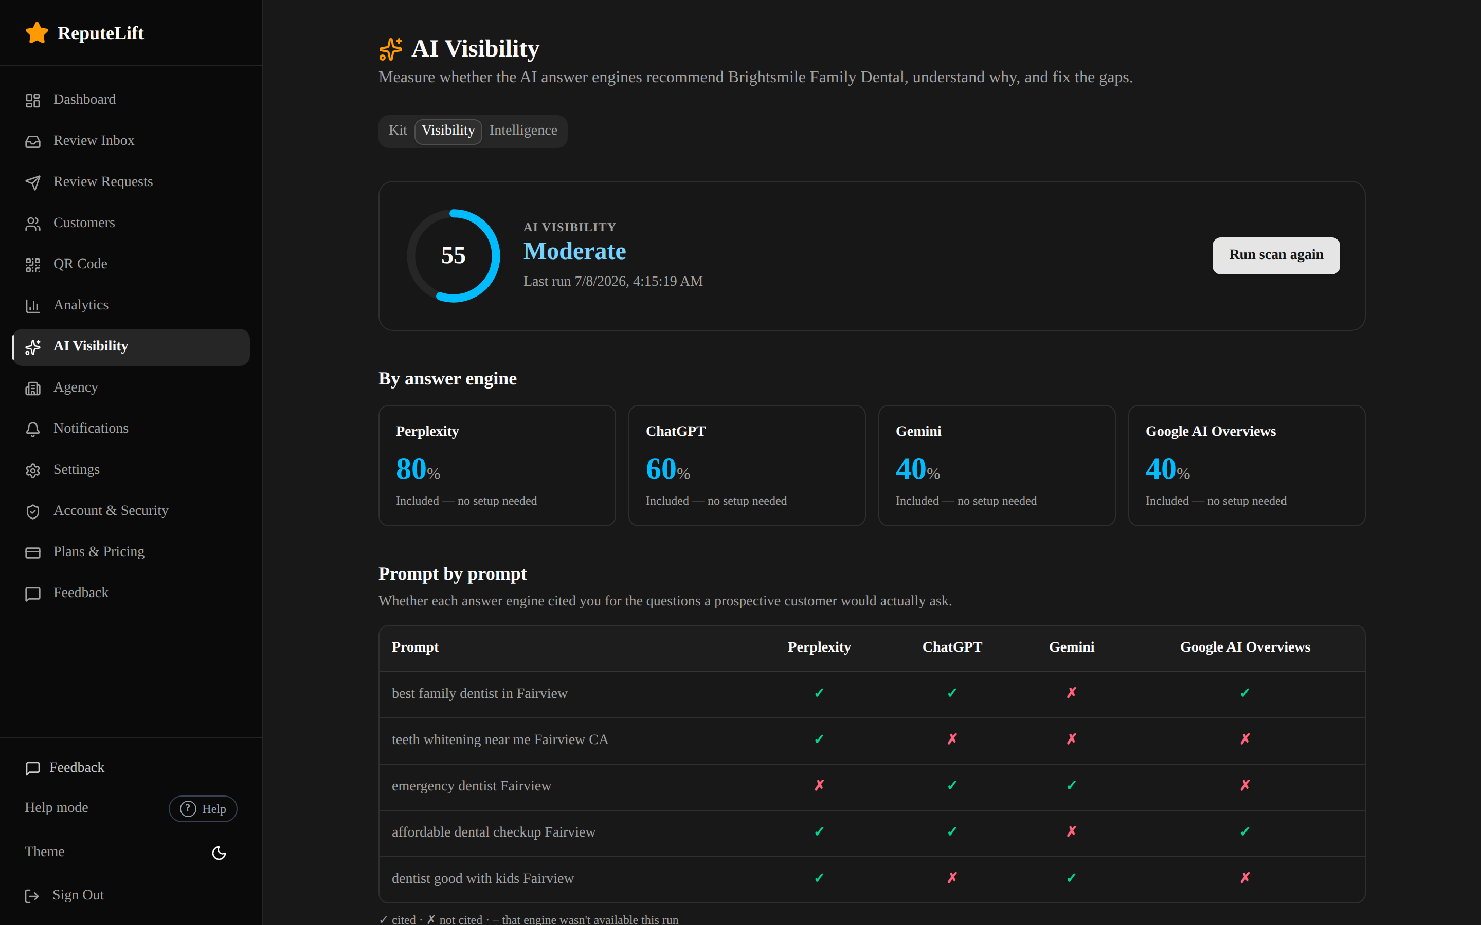Image resolution: width=1481 pixels, height=925 pixels.
Task: Click the orange sparkle icon beside page title
Action: click(390, 49)
